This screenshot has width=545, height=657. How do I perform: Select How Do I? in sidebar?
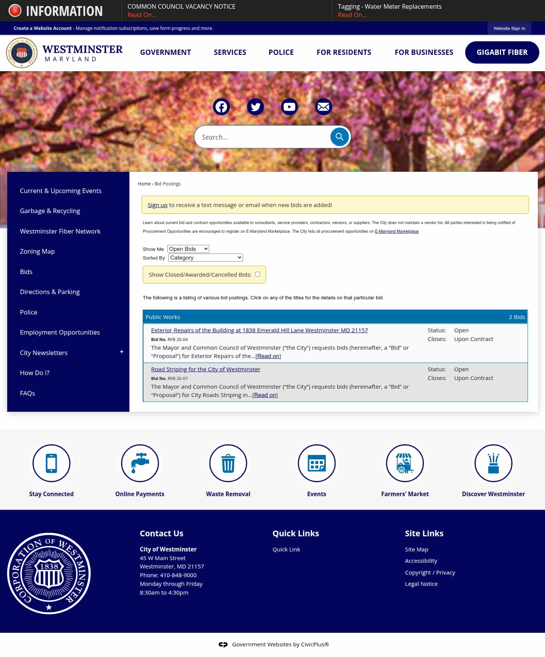[x=35, y=373]
